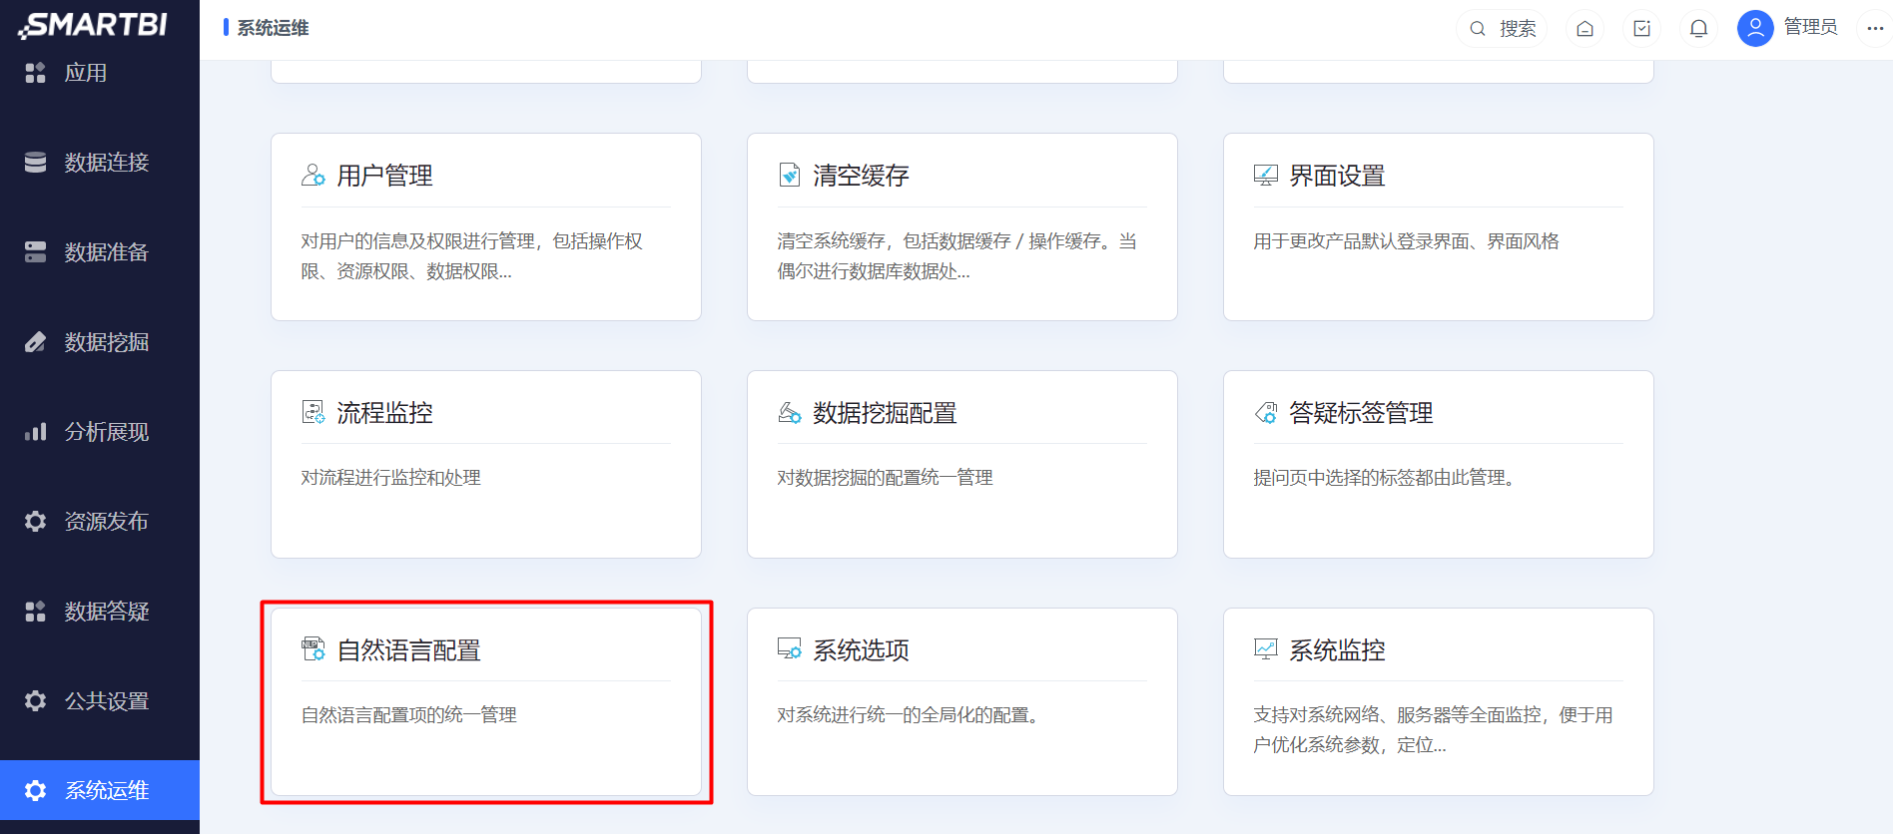The image size is (1893, 834).
Task: Click the 数据准备 sidebar icon
Action: pyautogui.click(x=36, y=252)
